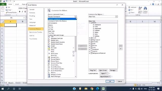Click the File tab in Excel ribbon

click(x=3, y=4)
